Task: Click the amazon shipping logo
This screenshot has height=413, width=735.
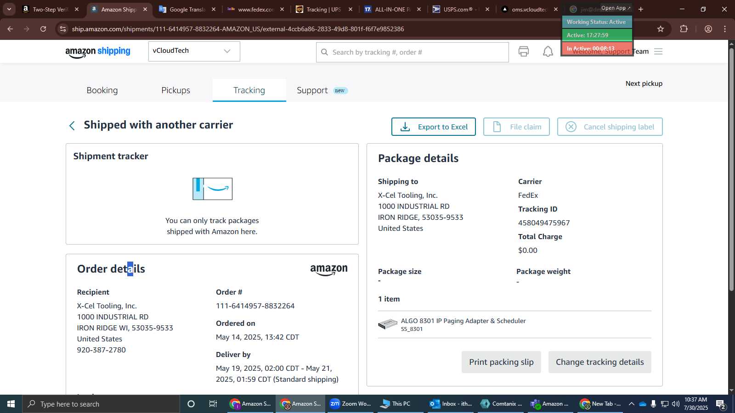Action: coord(98,52)
